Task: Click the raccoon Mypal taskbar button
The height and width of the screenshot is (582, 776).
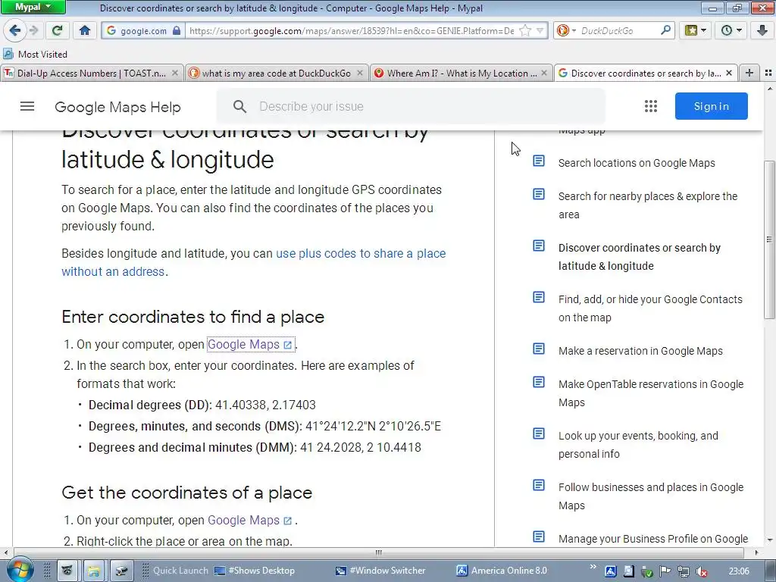Action: [67, 571]
